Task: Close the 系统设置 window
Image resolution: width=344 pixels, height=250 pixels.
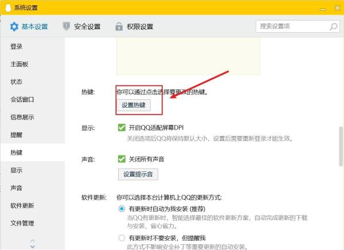Action: coord(338,8)
